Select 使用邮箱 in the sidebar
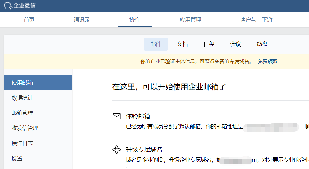 pos(22,82)
